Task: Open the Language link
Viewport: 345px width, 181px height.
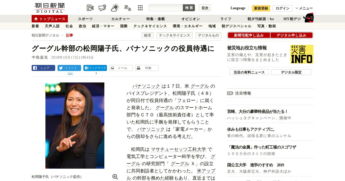Action: [238, 8]
